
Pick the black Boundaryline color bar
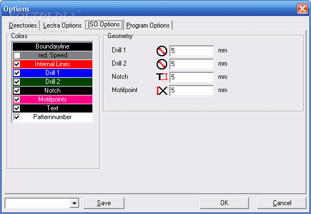click(x=53, y=46)
